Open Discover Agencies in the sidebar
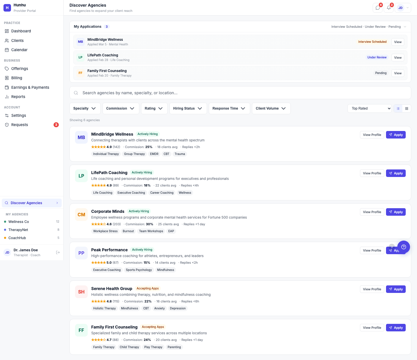 point(26,203)
